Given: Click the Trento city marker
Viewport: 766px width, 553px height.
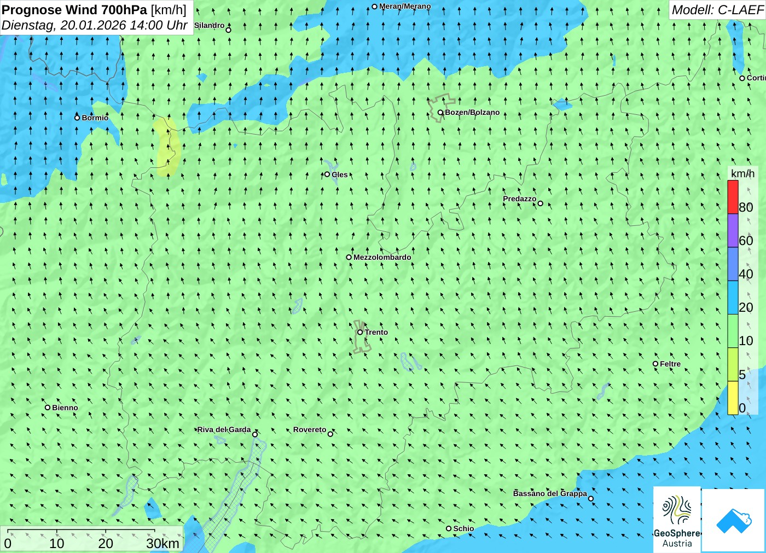Looking at the screenshot, I should 360,332.
